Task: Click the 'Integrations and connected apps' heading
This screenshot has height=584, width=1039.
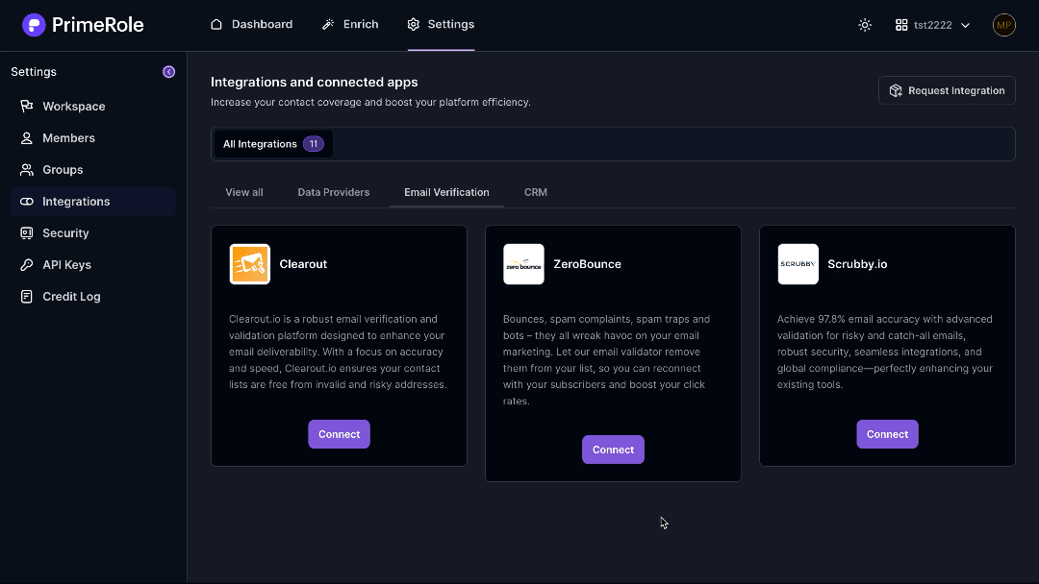Action: click(x=314, y=82)
